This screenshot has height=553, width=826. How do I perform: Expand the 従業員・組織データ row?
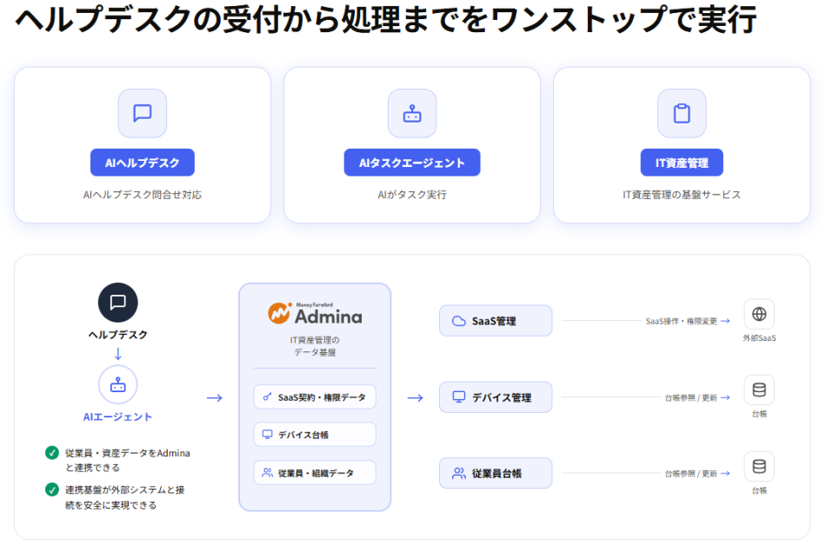(x=315, y=472)
